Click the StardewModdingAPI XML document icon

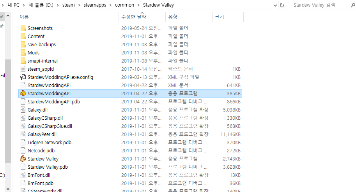click(23, 85)
